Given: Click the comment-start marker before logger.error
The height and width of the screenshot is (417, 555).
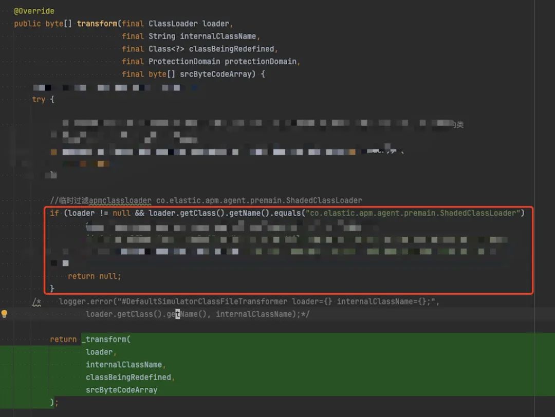Looking at the screenshot, I should [37, 301].
